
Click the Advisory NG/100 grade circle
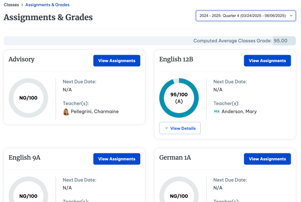coord(28,98)
